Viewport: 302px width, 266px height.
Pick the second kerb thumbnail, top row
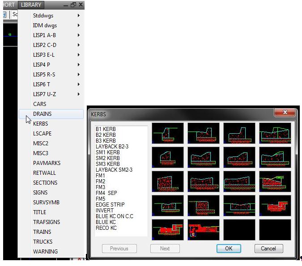click(204, 133)
